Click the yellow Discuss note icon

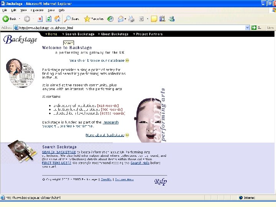click(x=154, y=19)
